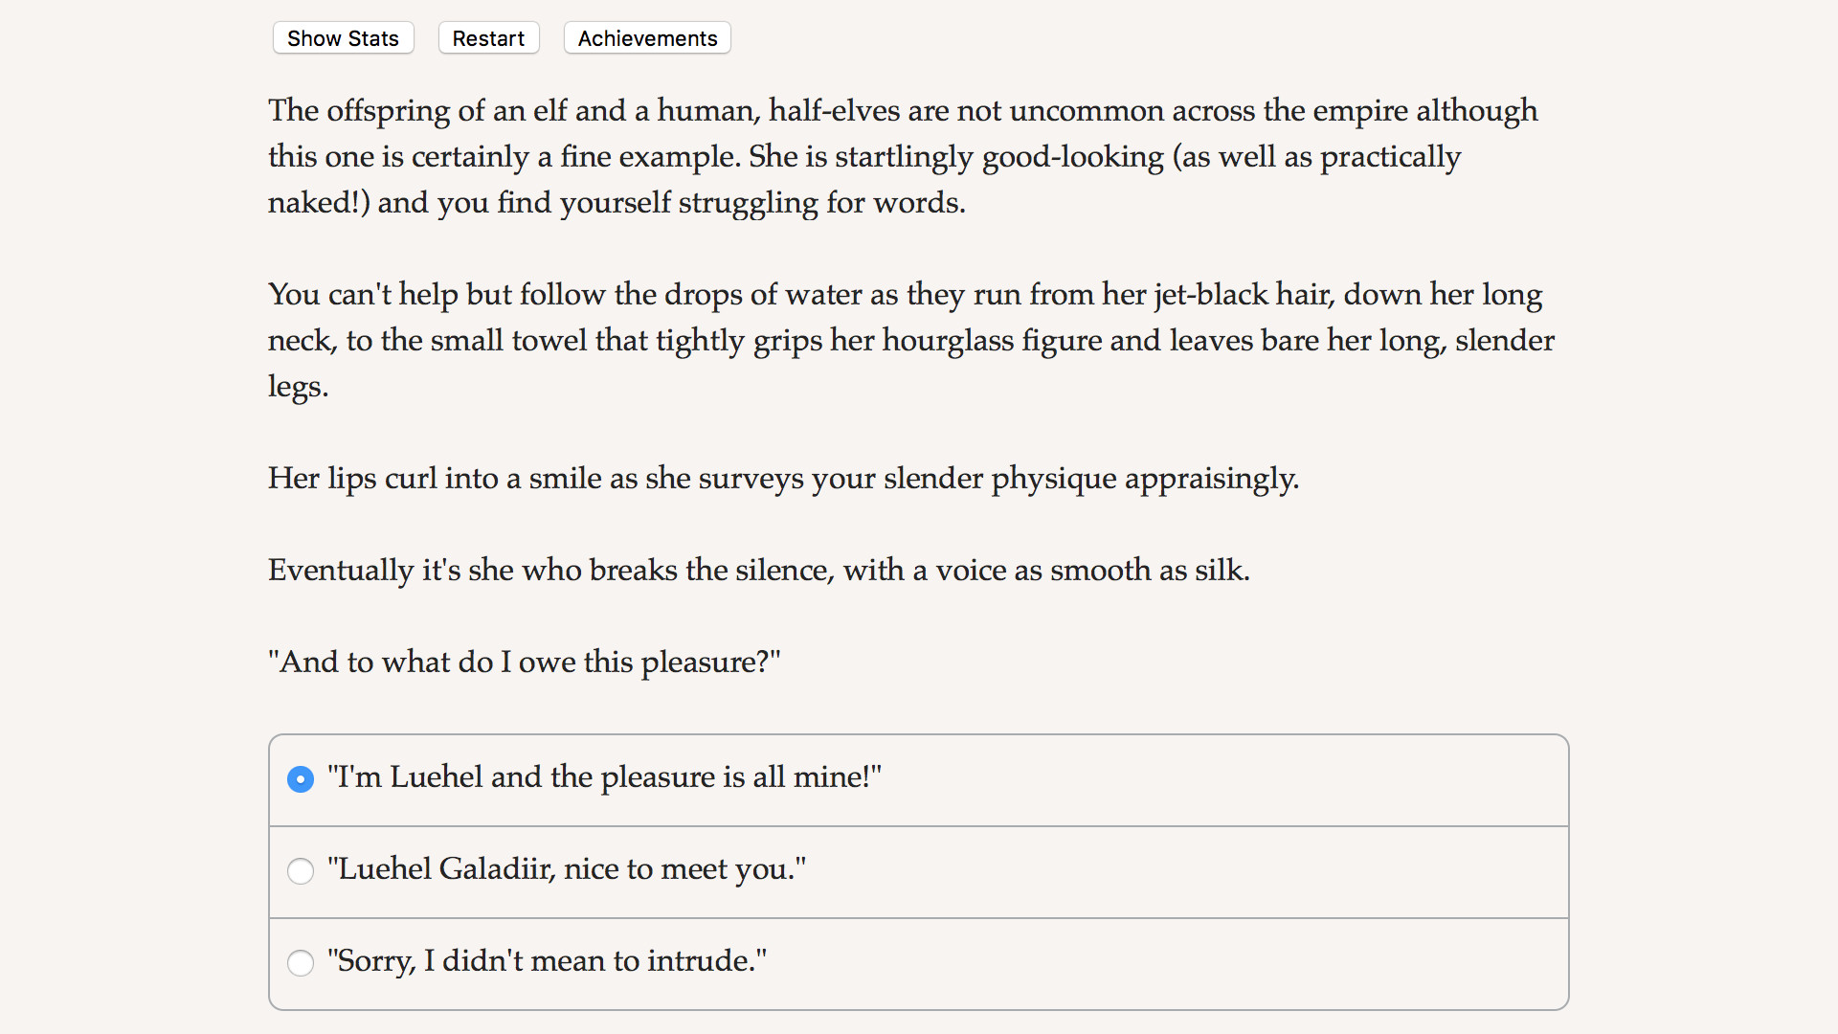This screenshot has height=1034, width=1838.
Task: Click the word "silk" ending the fourth paragraph
Action: [1220, 571]
